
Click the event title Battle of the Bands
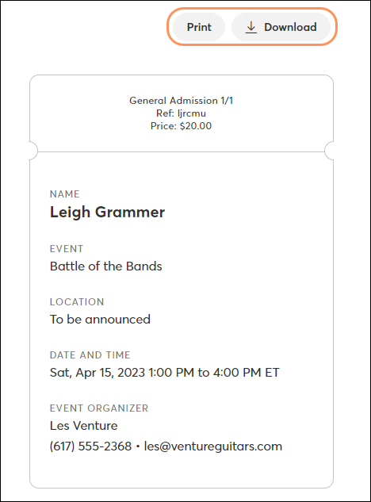(106, 266)
